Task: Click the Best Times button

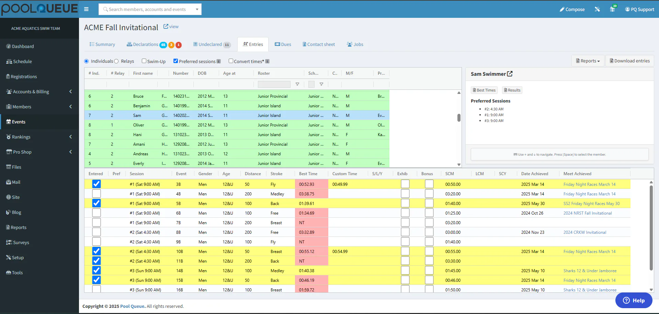Action: coord(484,90)
